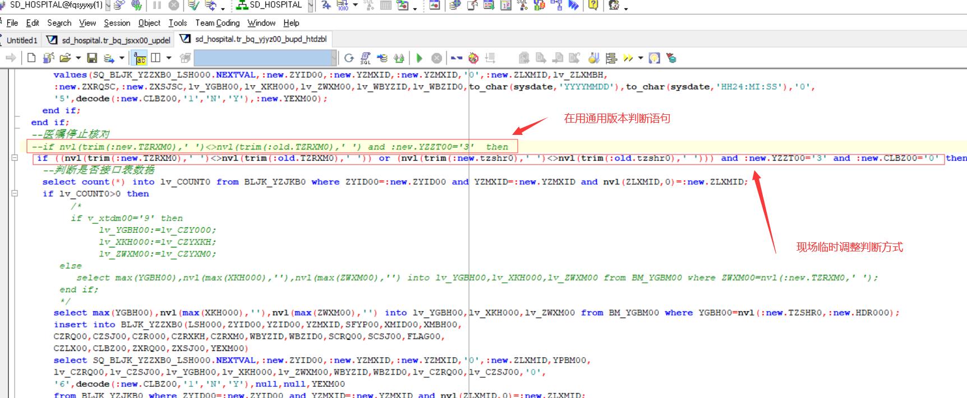Create a new blank file

[31, 58]
